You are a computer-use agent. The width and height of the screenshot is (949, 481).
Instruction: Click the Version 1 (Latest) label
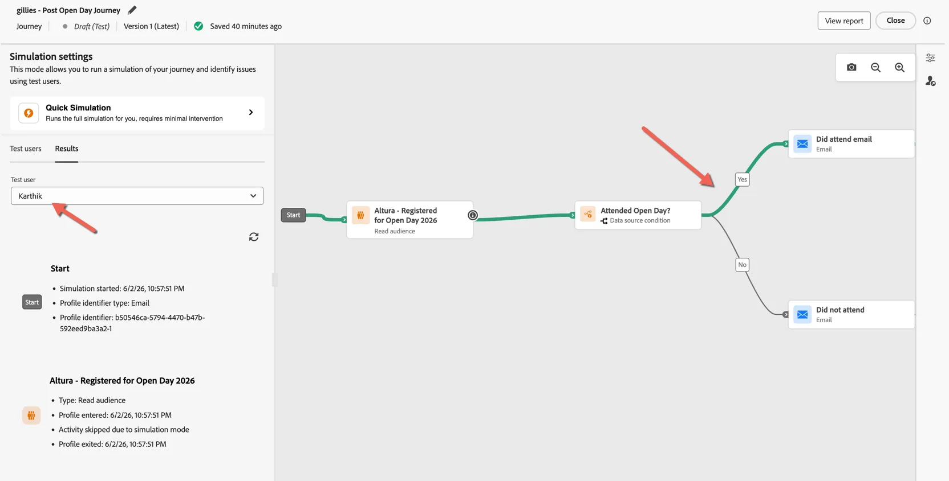[x=151, y=26]
